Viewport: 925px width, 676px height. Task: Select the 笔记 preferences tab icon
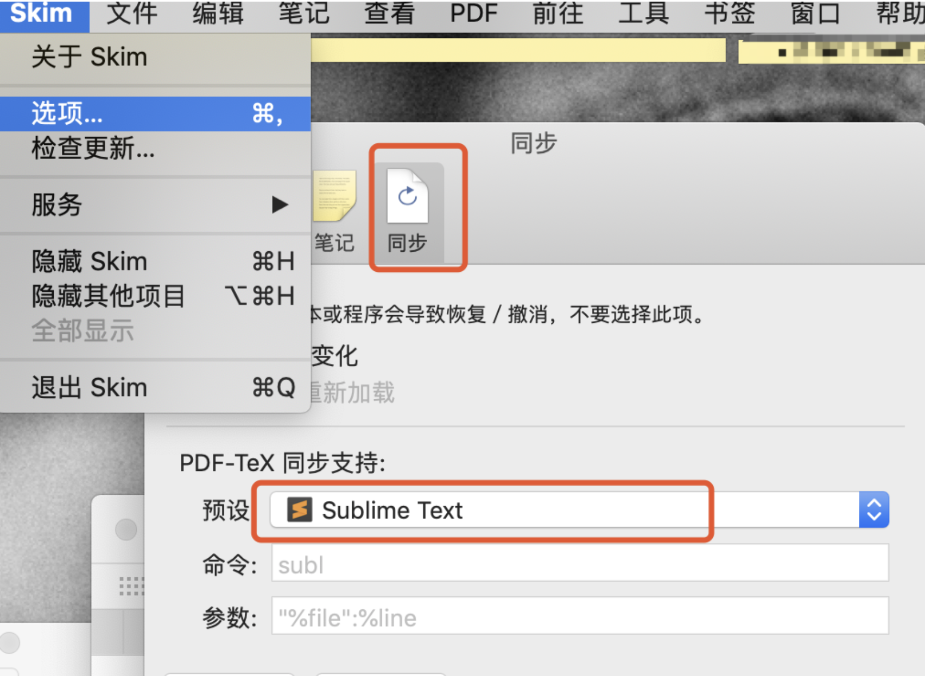(335, 212)
